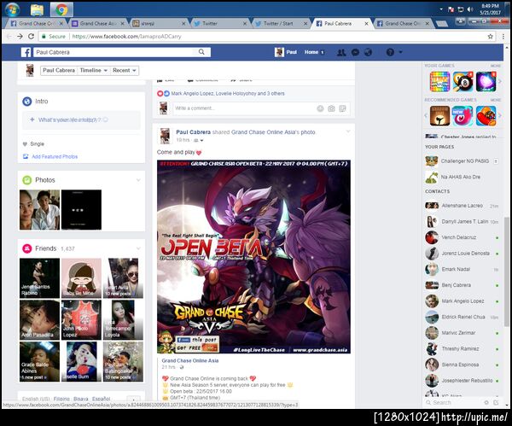Open the first game icon under Your Games
This screenshot has width=512, height=426.
[439, 81]
